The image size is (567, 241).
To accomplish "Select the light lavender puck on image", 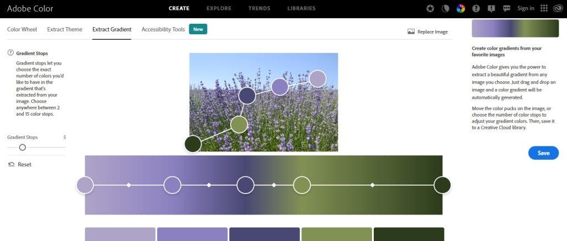I will pos(317,78).
